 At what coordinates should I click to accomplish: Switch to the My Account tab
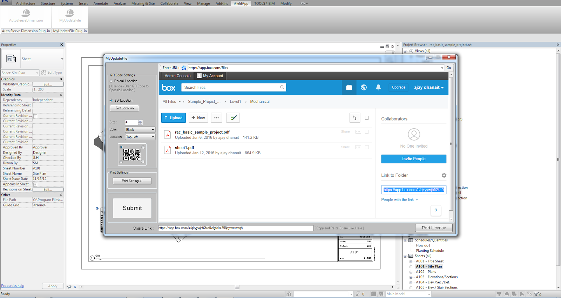pos(210,76)
